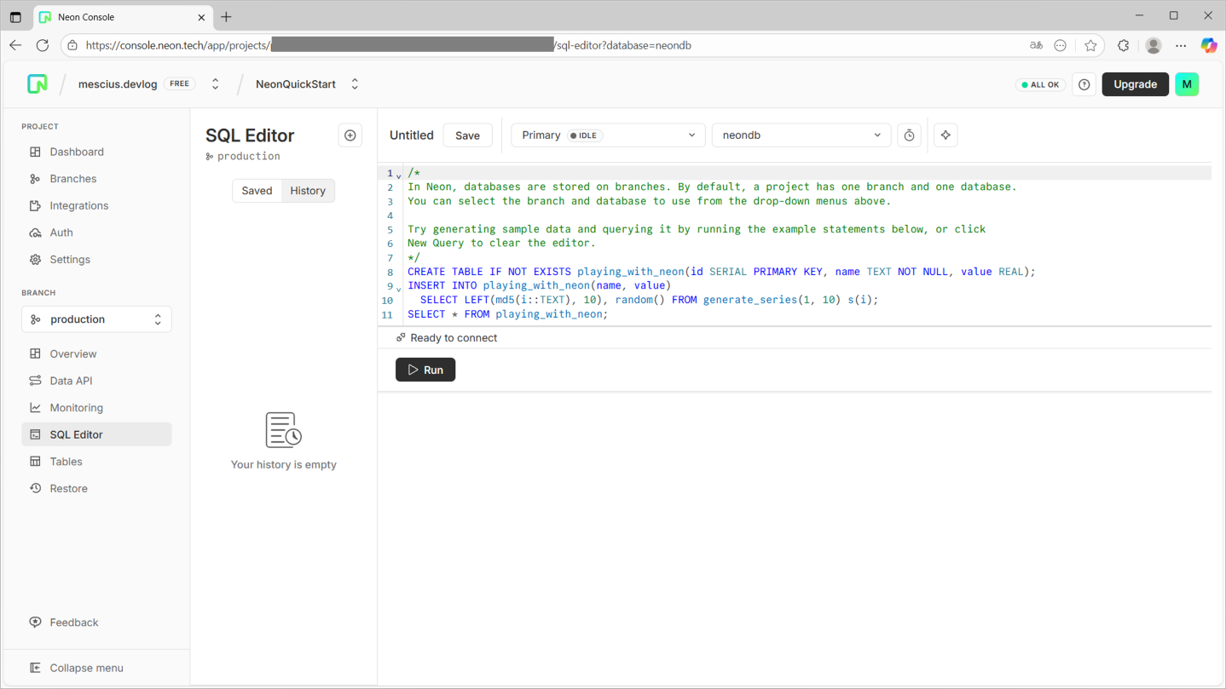
Task: Click the Neon logo home icon
Action: [38, 84]
